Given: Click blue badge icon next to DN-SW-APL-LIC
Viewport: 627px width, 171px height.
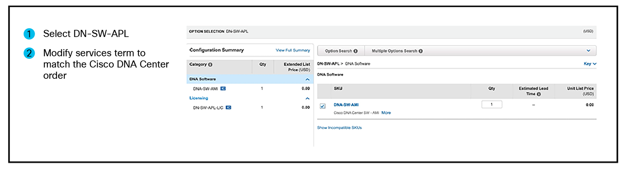Looking at the screenshot, I should click(228, 108).
